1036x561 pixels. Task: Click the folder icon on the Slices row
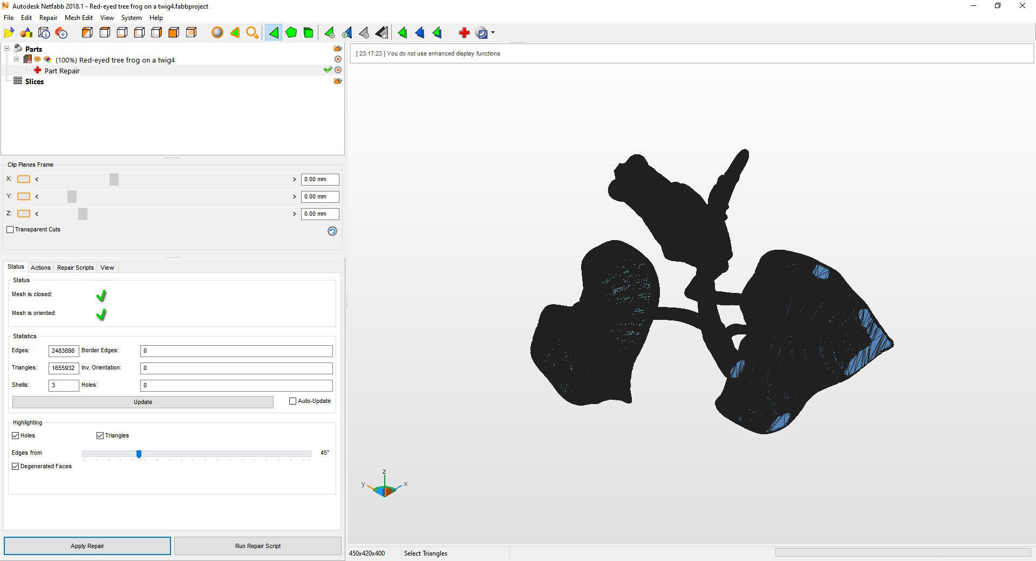[338, 81]
